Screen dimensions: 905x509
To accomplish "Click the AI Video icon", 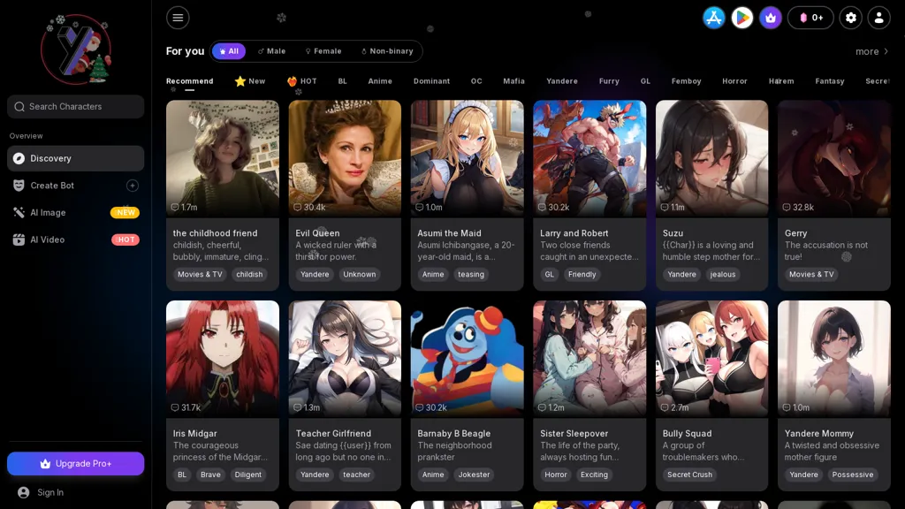I will click(19, 239).
